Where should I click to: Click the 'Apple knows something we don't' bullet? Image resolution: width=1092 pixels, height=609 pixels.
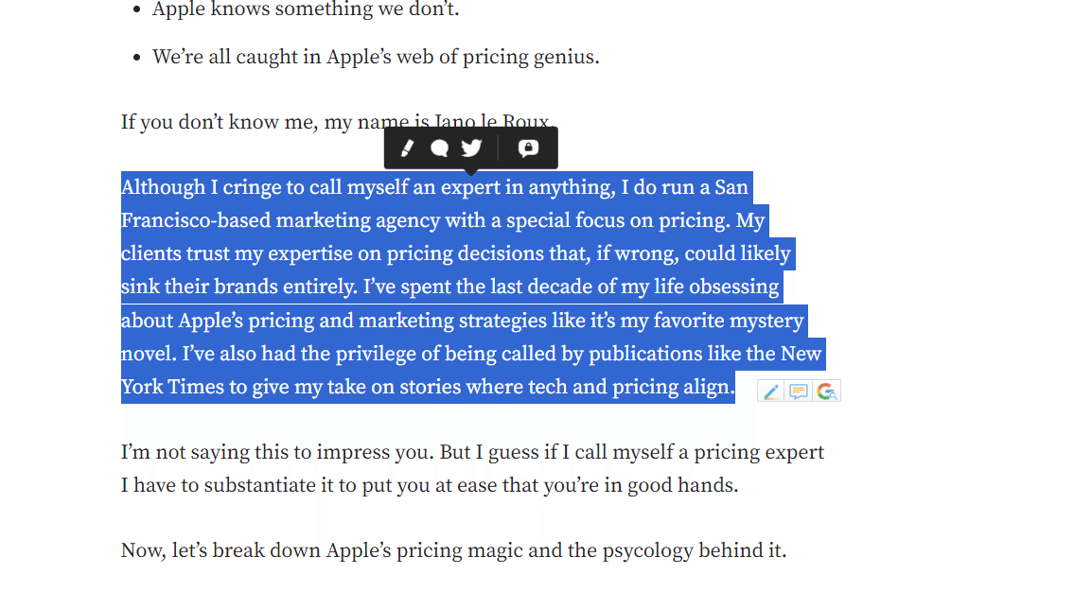click(306, 9)
